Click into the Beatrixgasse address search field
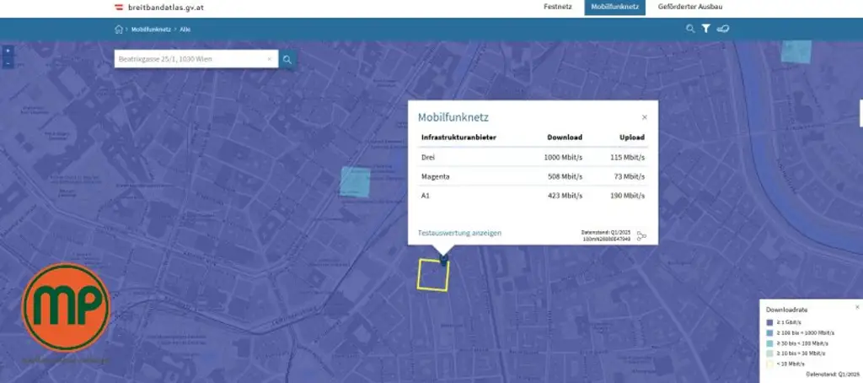 click(190, 60)
